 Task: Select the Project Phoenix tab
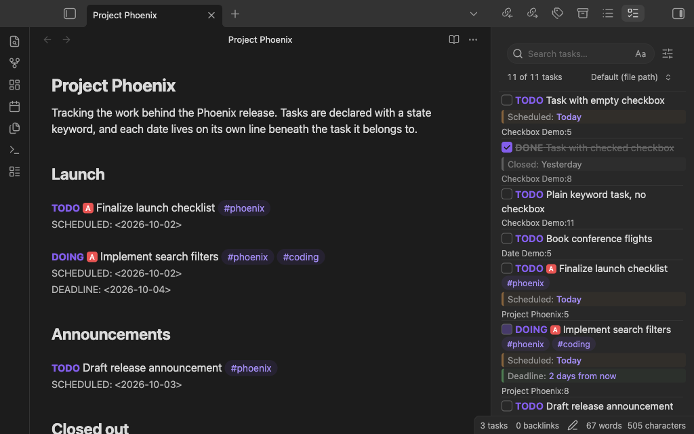click(x=155, y=16)
